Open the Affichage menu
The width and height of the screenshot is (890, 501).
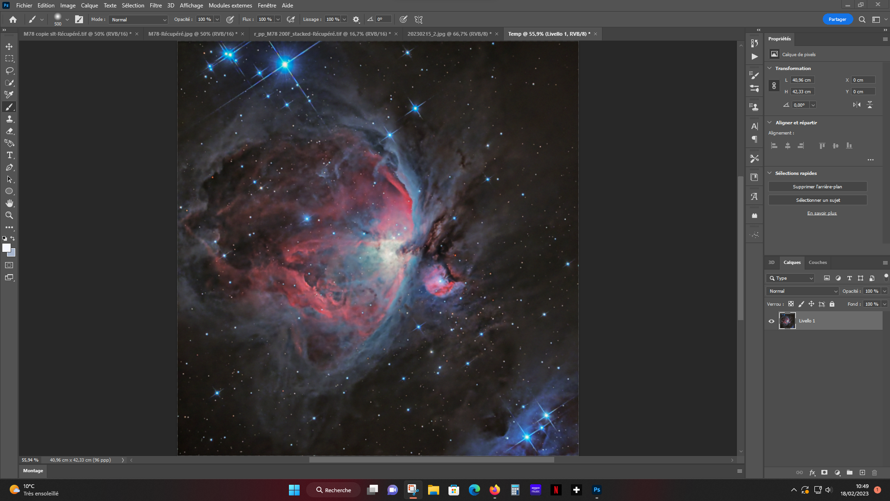pyautogui.click(x=192, y=6)
